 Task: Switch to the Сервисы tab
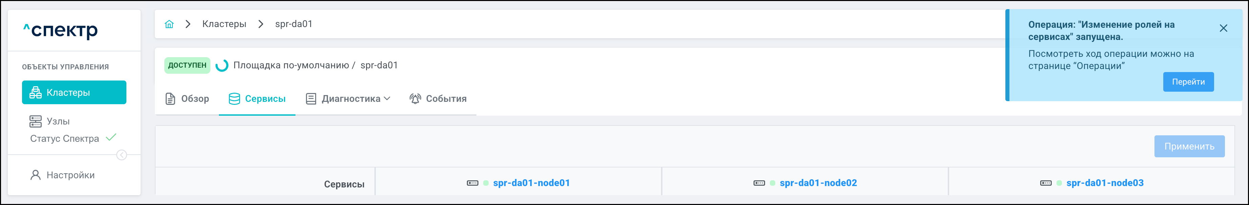coord(257,99)
